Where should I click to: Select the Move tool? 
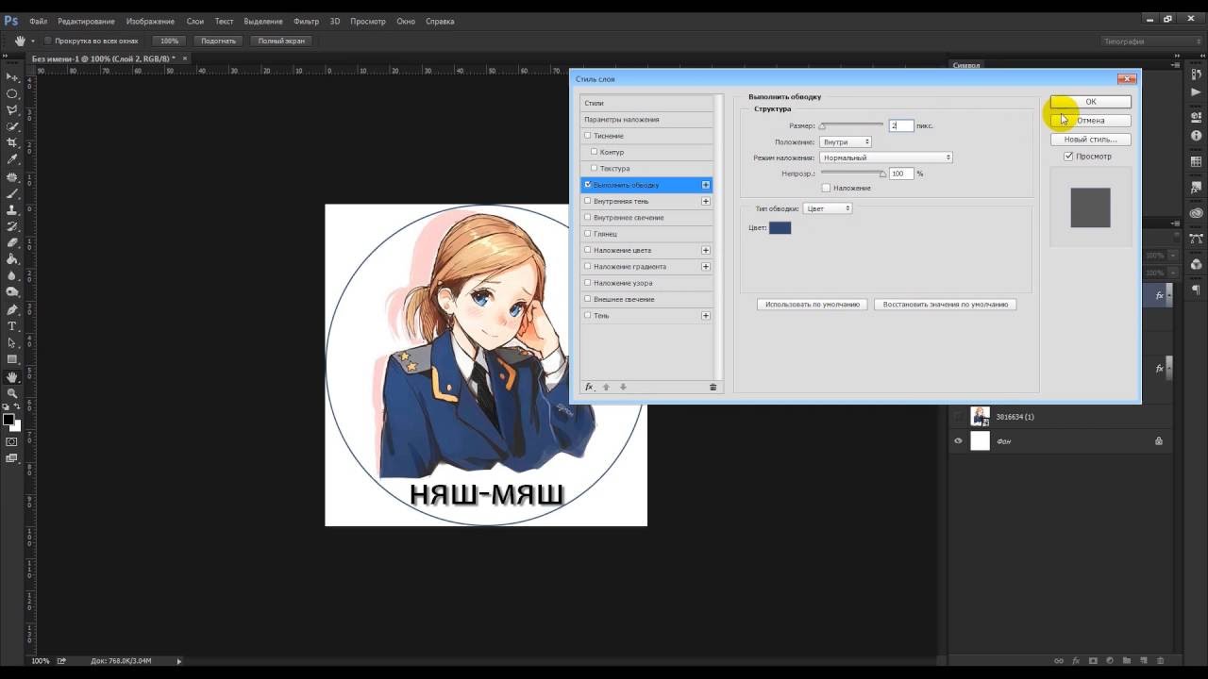[12, 77]
